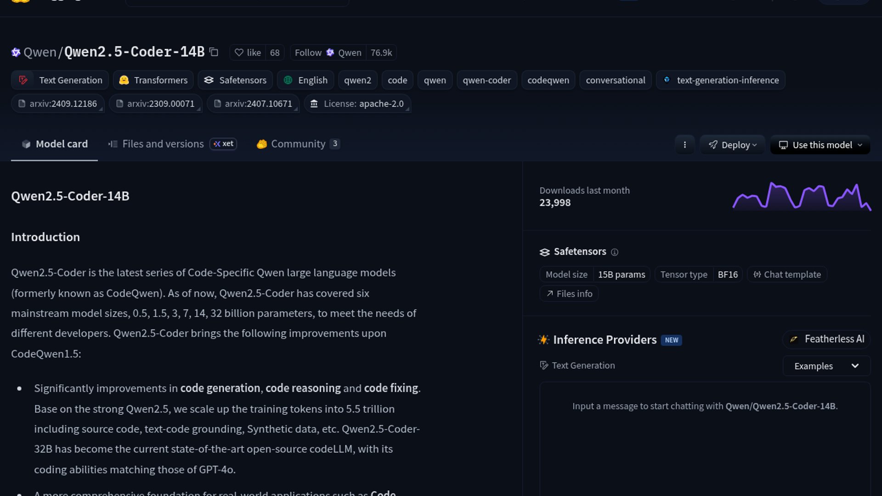Click the downloads last month chart

point(801,197)
